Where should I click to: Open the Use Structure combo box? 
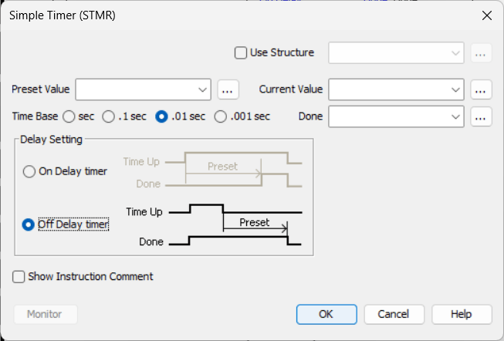click(396, 52)
